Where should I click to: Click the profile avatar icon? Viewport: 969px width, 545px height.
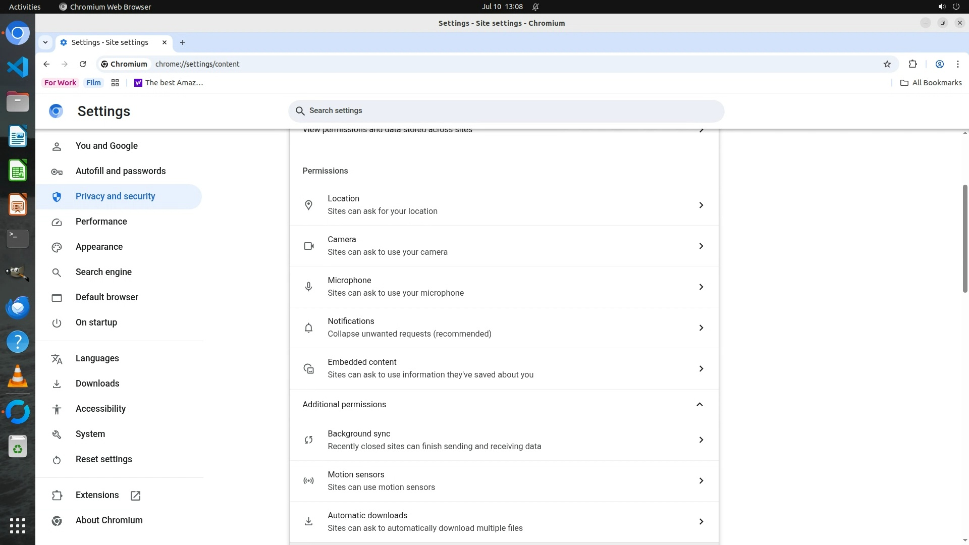(939, 64)
